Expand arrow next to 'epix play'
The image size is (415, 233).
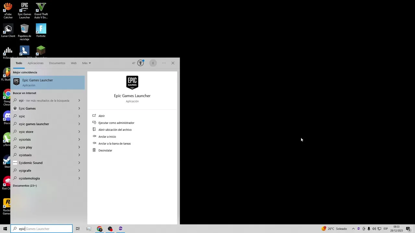click(79, 147)
